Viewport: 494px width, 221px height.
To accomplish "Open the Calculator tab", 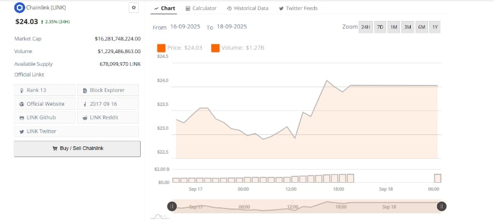I will coord(201,8).
